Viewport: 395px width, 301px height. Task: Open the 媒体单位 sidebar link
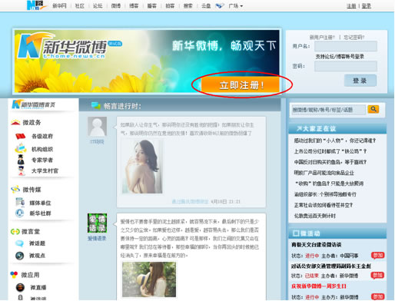41,203
